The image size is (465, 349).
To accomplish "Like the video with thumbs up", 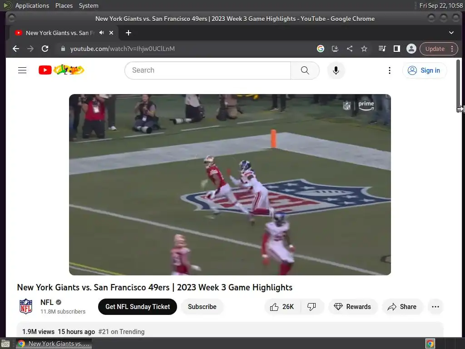I will 282,307.
